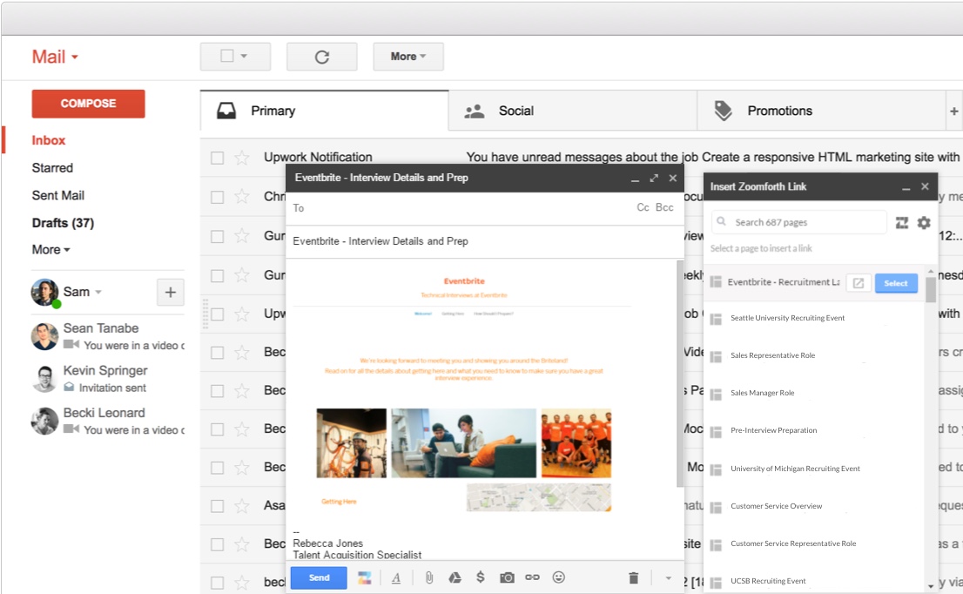Open the Sent Mail folder
This screenshot has height=594, width=963.
(57, 195)
